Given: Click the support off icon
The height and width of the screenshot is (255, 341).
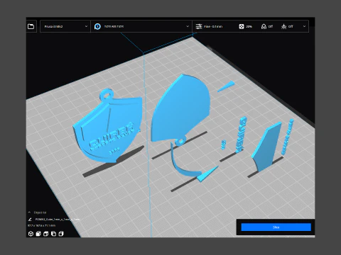Looking at the screenshot, I should pos(264,26).
